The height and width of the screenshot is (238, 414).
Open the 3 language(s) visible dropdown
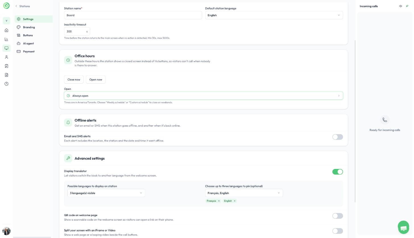[x=106, y=193]
